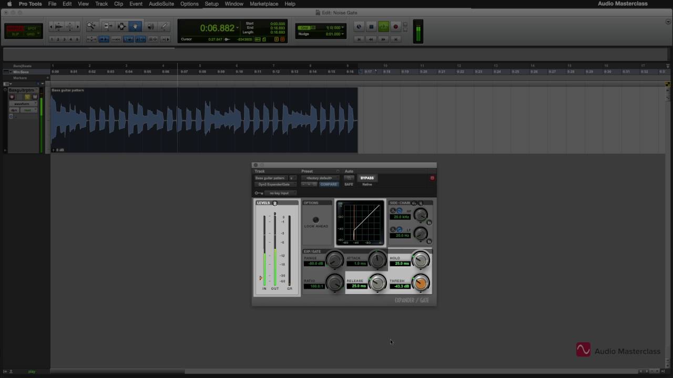The height and width of the screenshot is (378, 673).
Task: Select the Selector tool
Action: click(x=121, y=26)
